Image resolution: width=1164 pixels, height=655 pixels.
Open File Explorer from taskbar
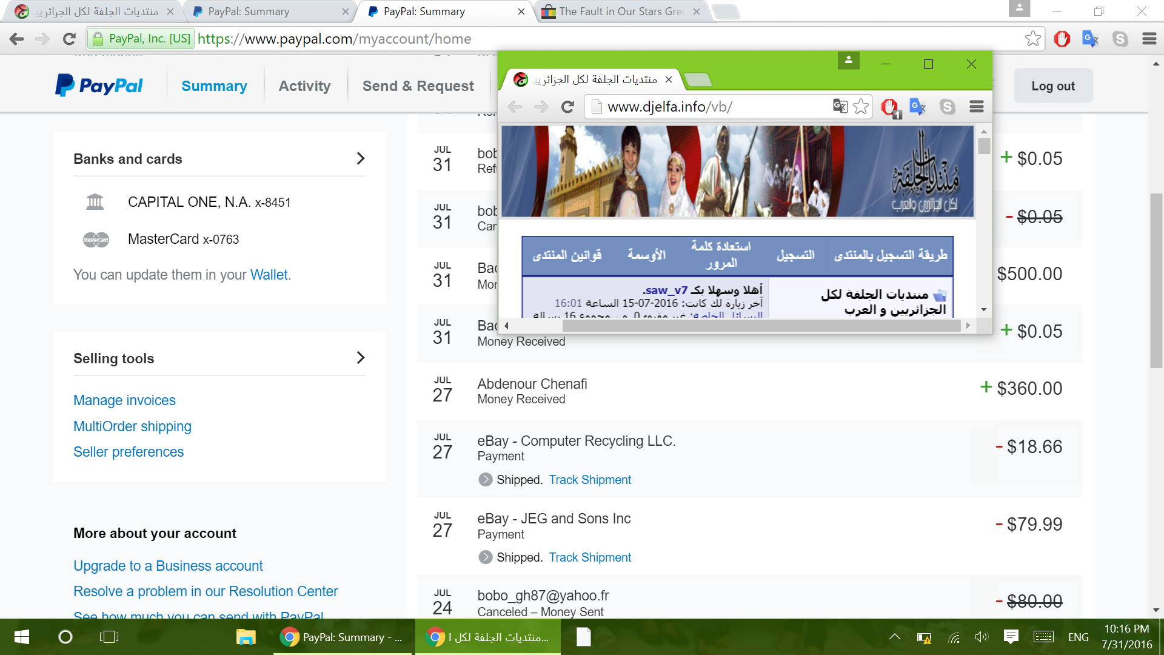pyautogui.click(x=246, y=637)
